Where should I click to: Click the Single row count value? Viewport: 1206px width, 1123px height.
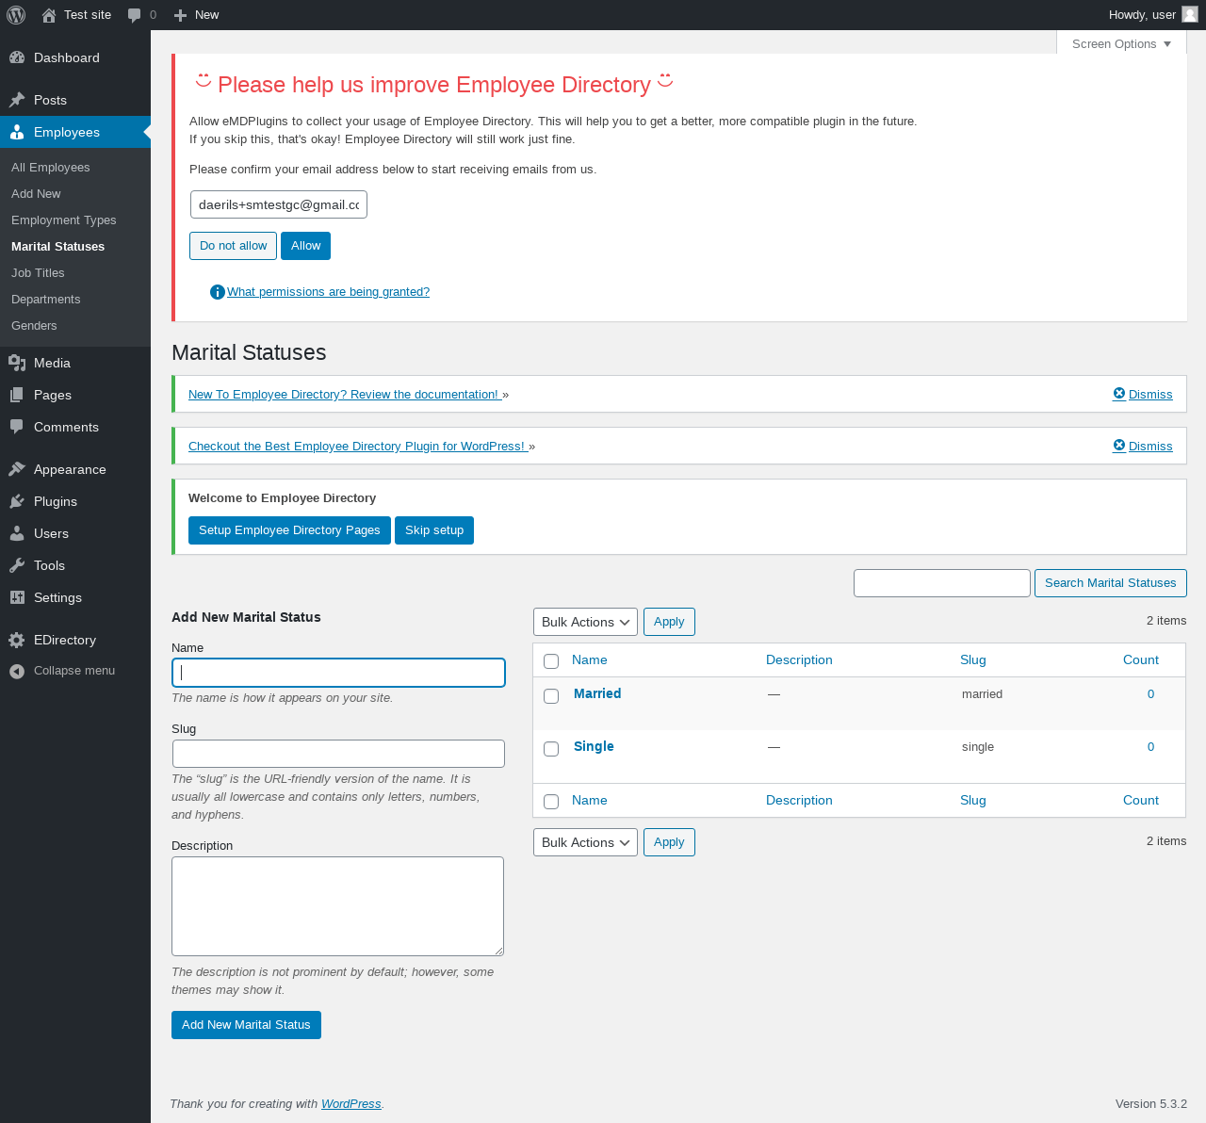click(1150, 747)
